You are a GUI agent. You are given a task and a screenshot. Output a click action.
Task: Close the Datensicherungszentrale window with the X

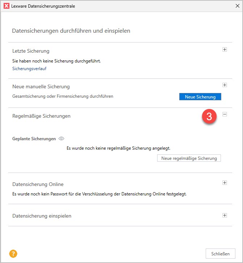[237, 6]
